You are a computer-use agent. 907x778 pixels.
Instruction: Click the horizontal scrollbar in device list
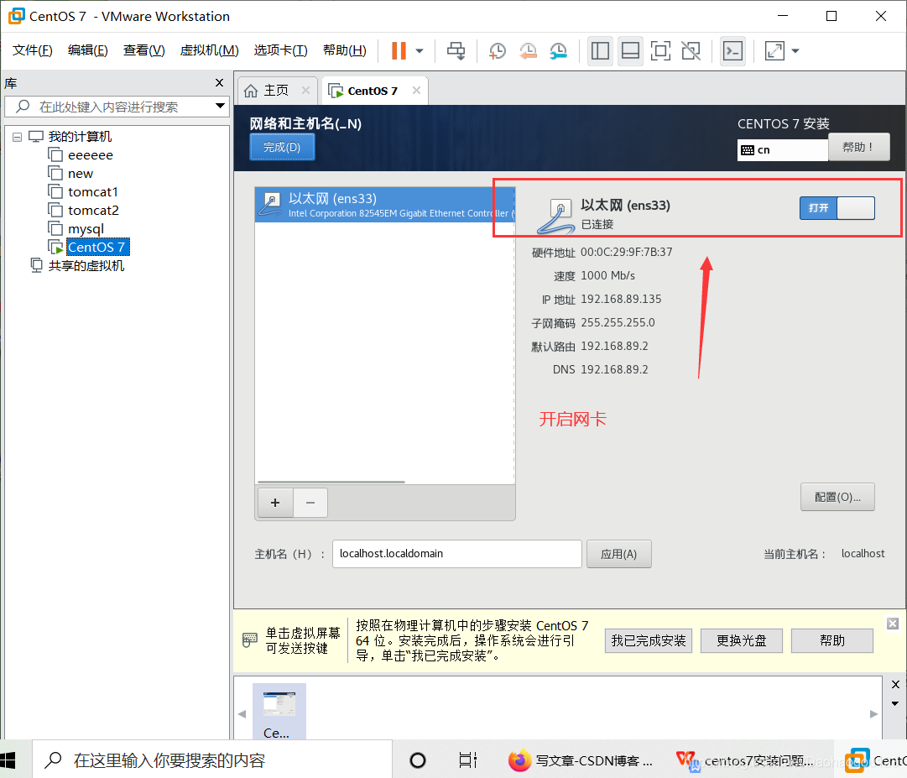coord(331,481)
